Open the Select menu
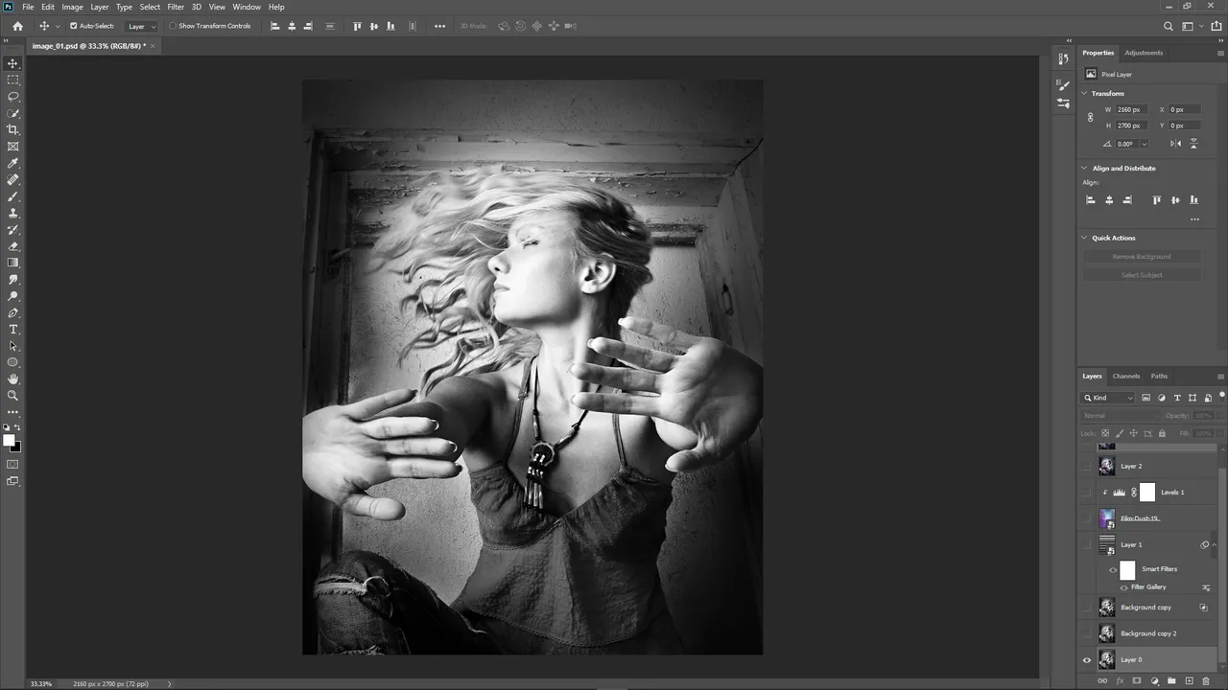This screenshot has width=1228, height=690. point(150,7)
